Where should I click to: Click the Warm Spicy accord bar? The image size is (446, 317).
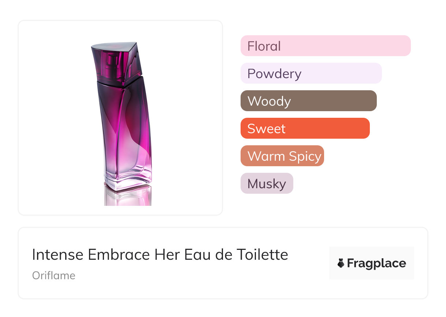coord(282,156)
